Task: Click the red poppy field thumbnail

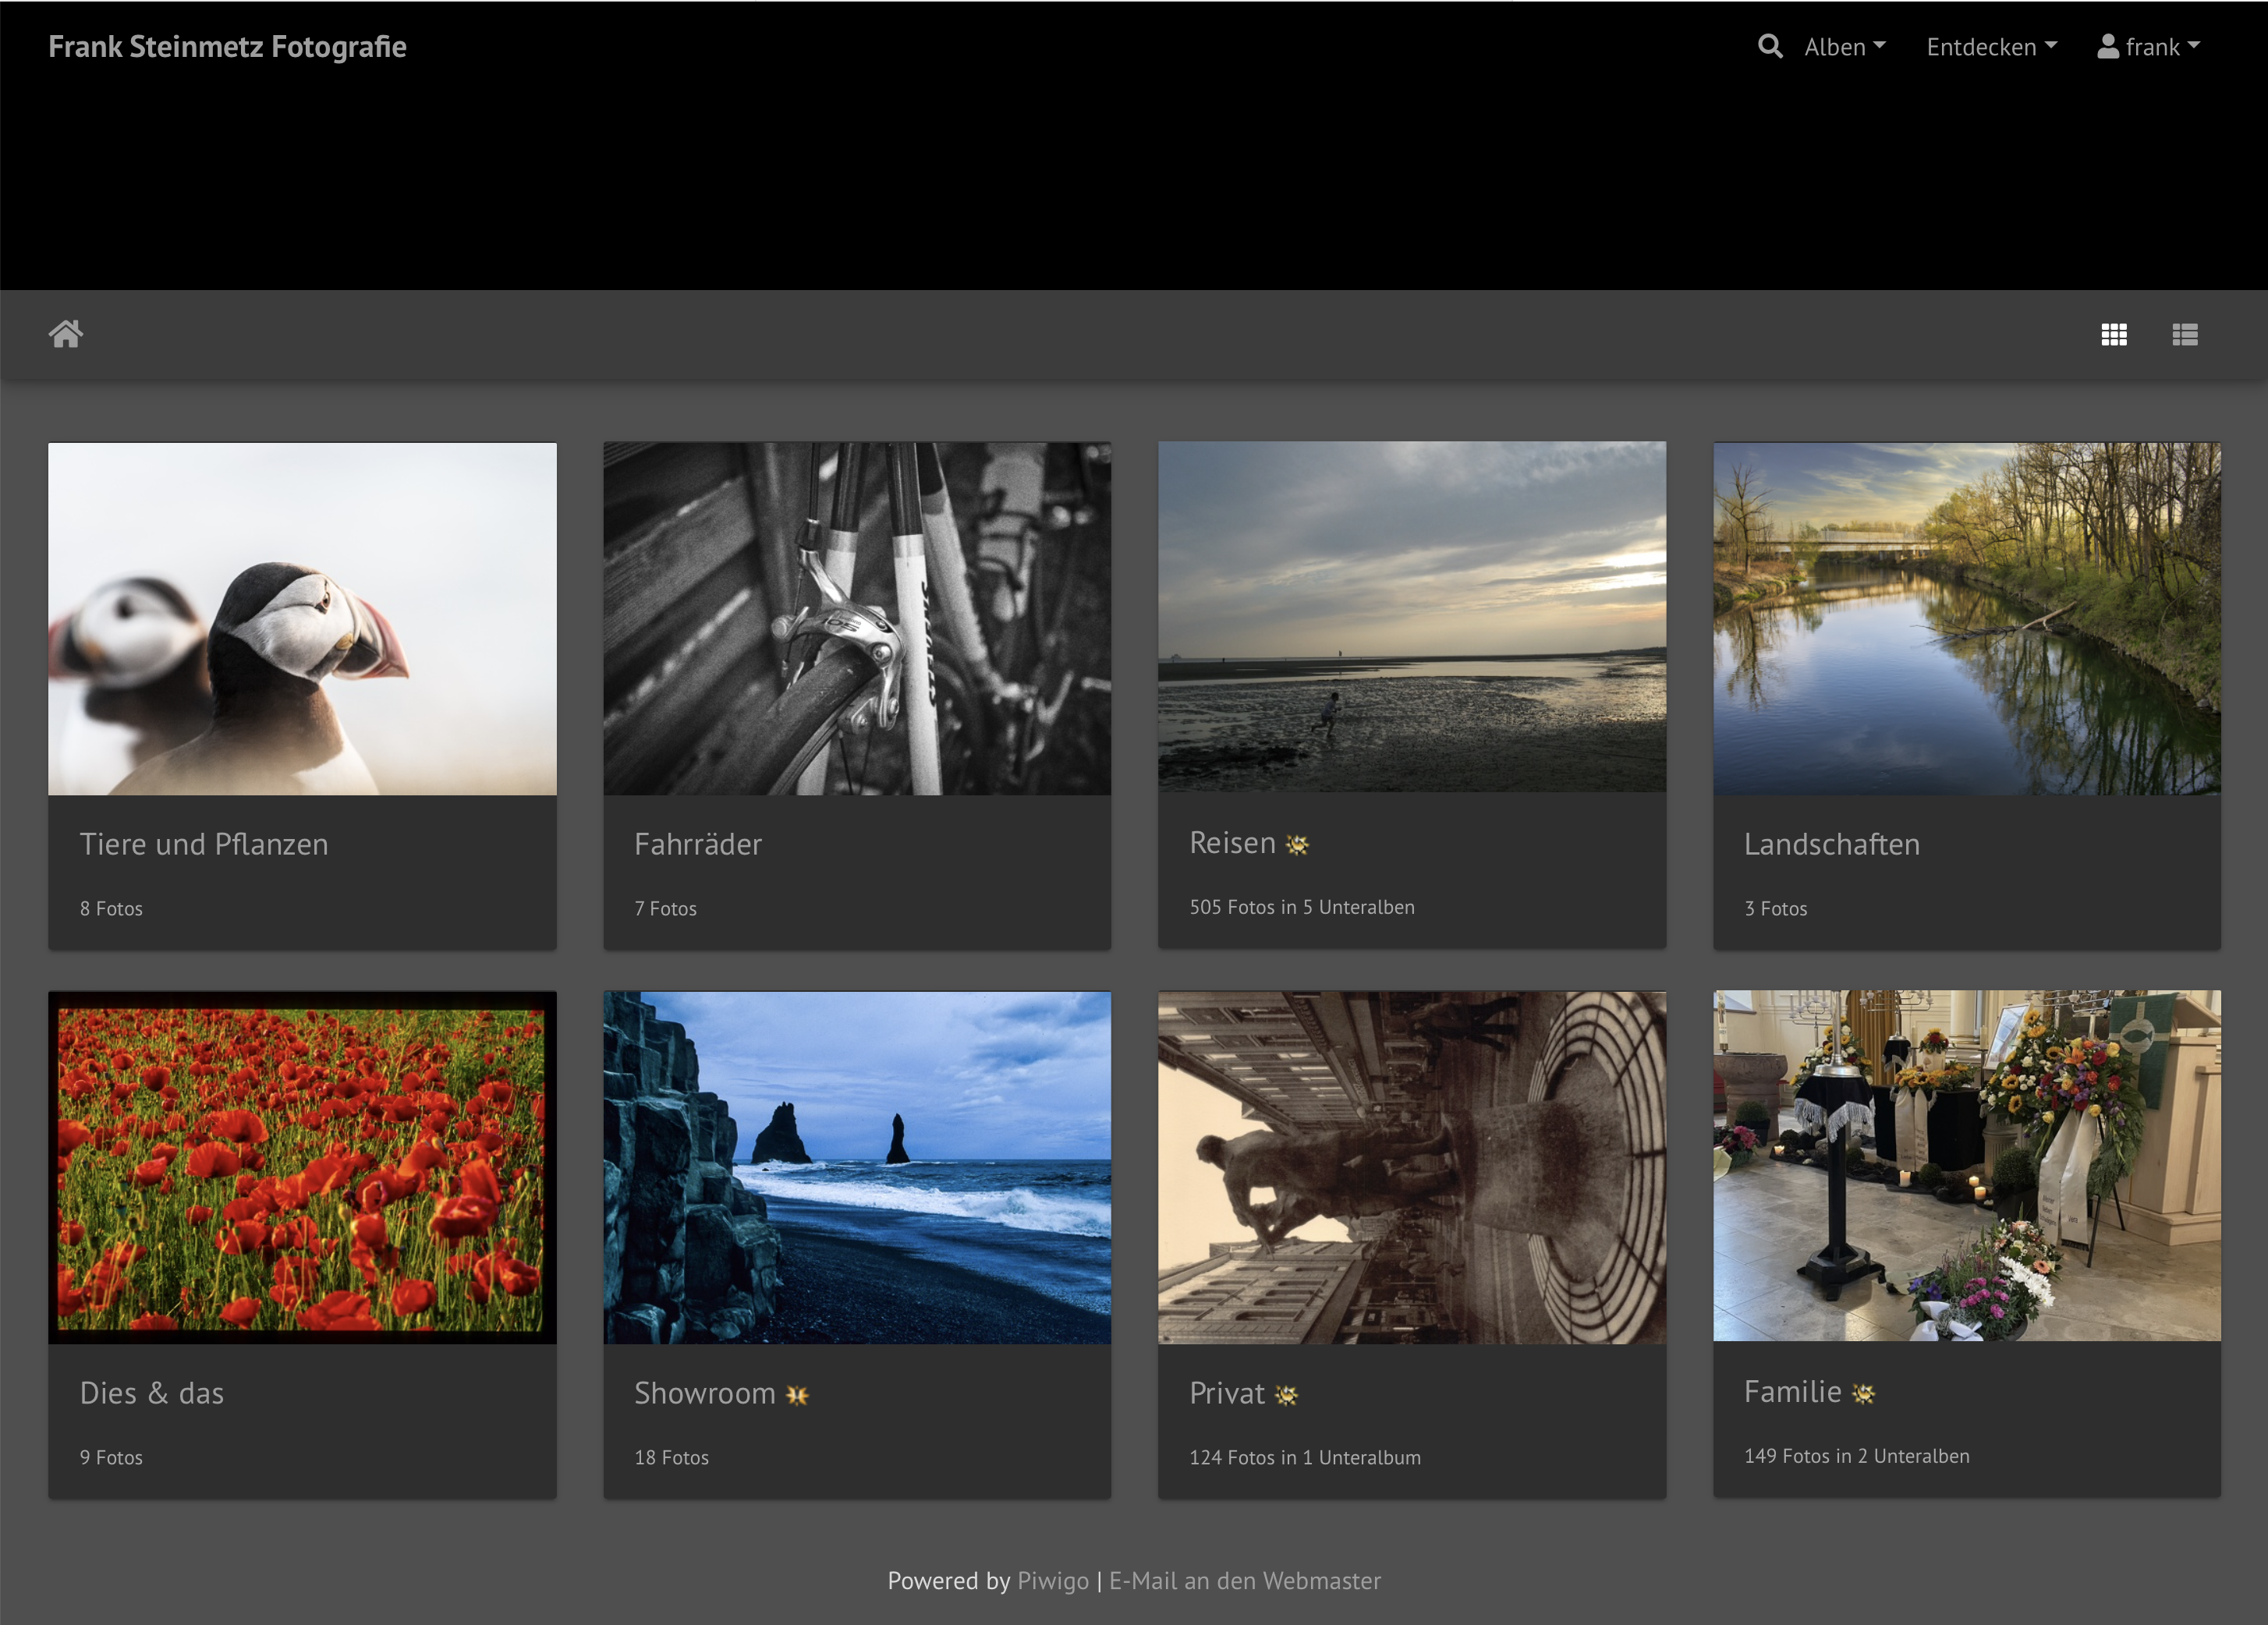Action: click(x=302, y=1167)
